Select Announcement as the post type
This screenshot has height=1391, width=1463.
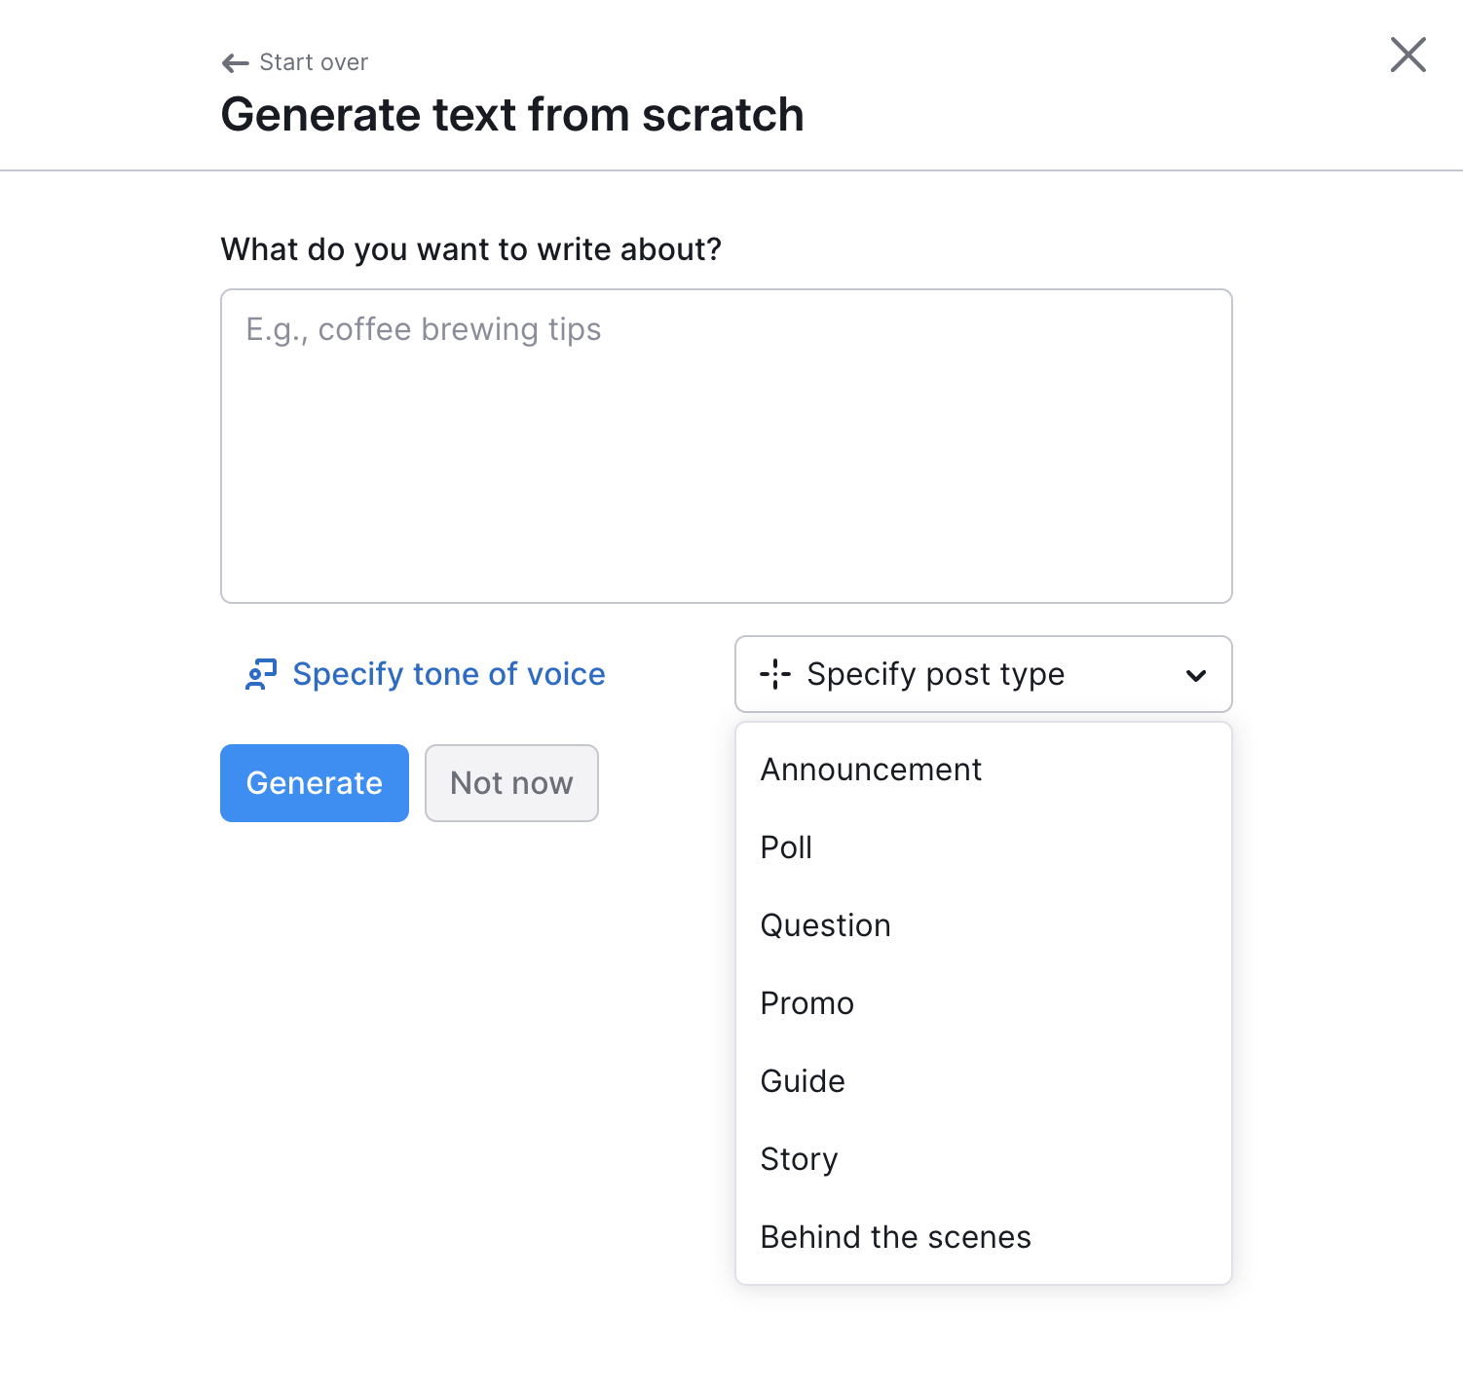coord(870,770)
